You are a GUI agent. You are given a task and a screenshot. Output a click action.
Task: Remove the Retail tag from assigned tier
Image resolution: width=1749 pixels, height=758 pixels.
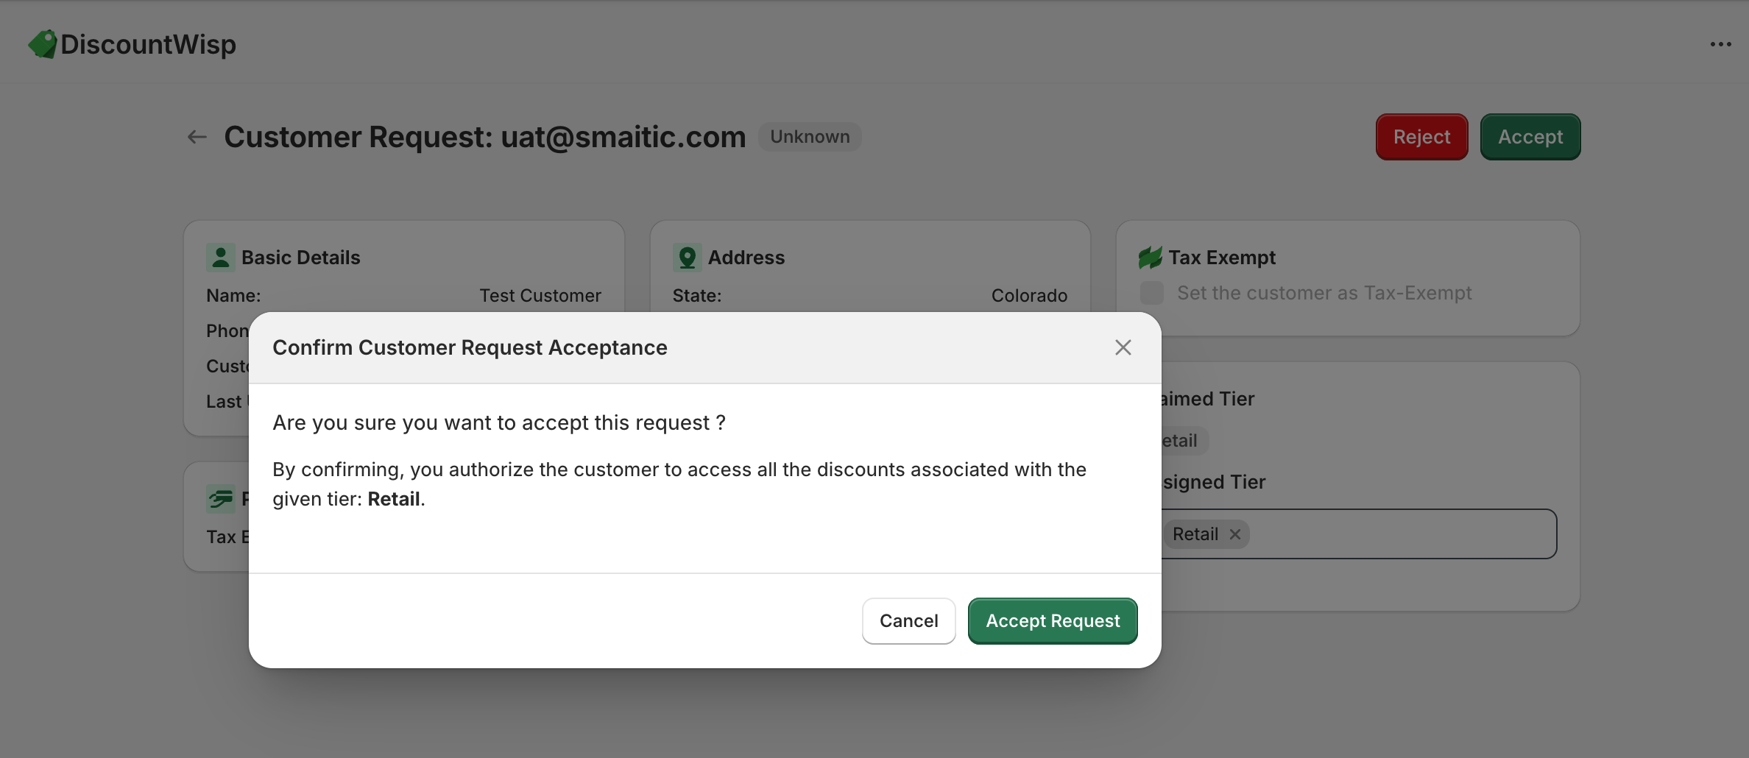pyautogui.click(x=1235, y=534)
